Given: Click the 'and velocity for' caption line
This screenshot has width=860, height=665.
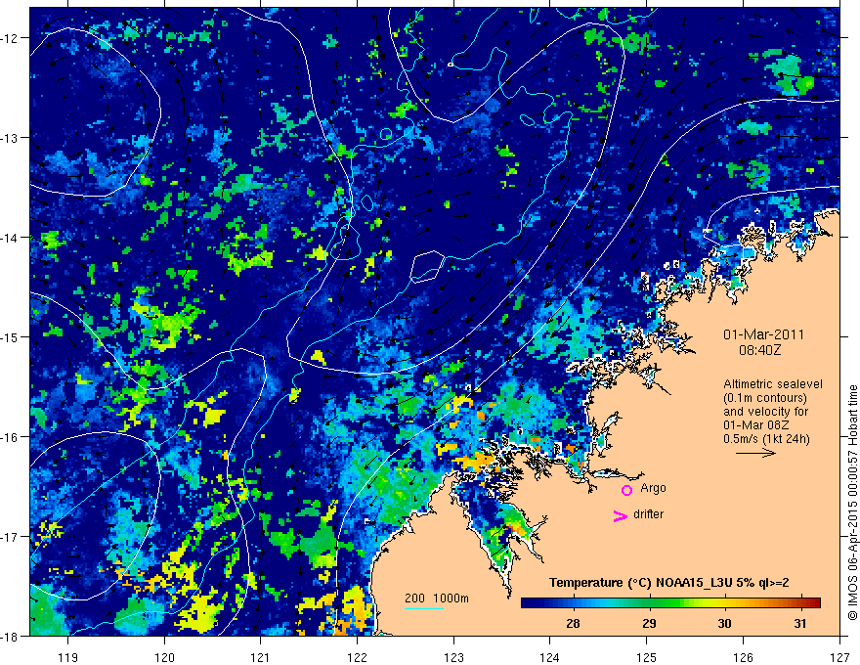Looking at the screenshot, I should click(765, 412).
